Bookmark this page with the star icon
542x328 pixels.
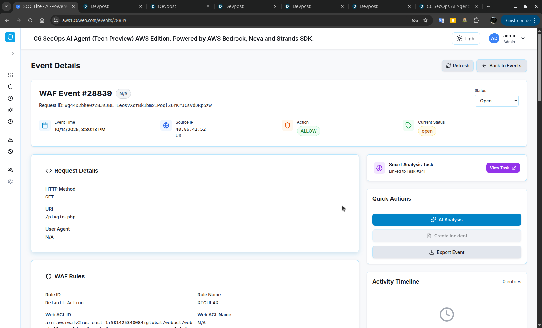click(425, 20)
